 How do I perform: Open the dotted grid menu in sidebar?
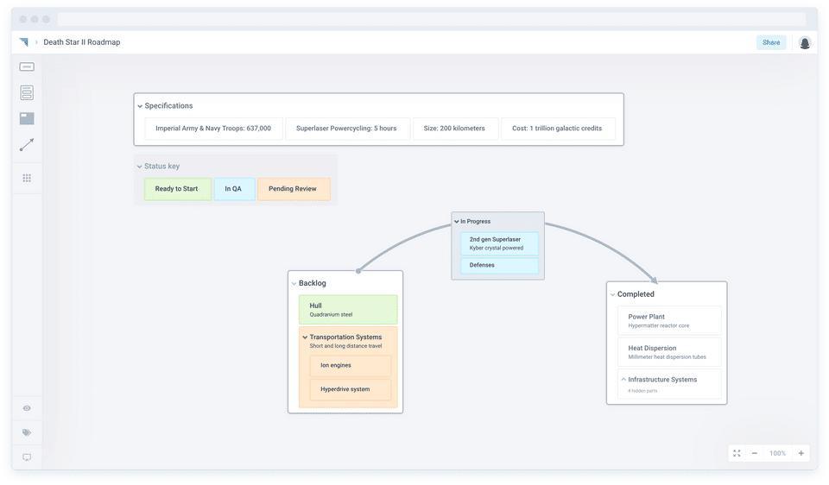click(27, 178)
